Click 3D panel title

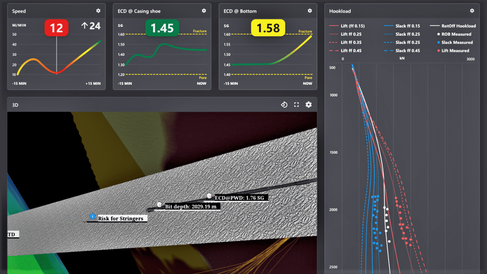[15, 105]
